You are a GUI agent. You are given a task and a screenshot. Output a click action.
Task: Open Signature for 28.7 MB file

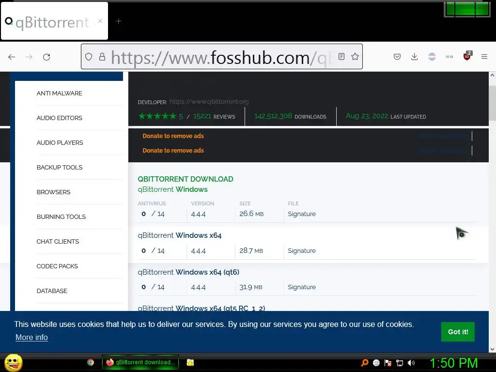coord(302,250)
